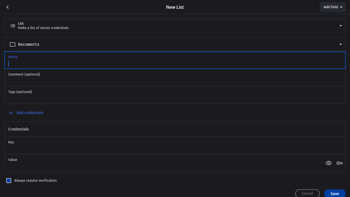Expand the Documents folder dropdown arrow
350x197 pixels.
pyautogui.click(x=341, y=44)
